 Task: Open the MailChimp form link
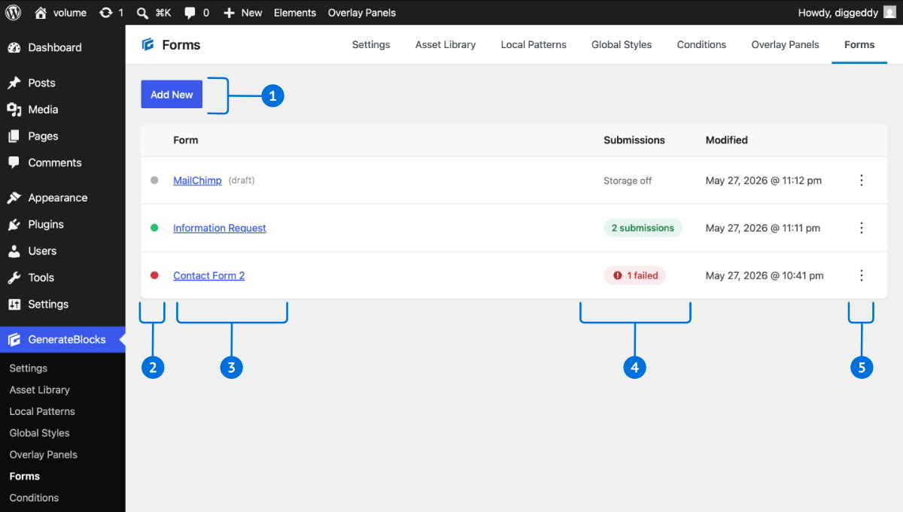coord(197,180)
